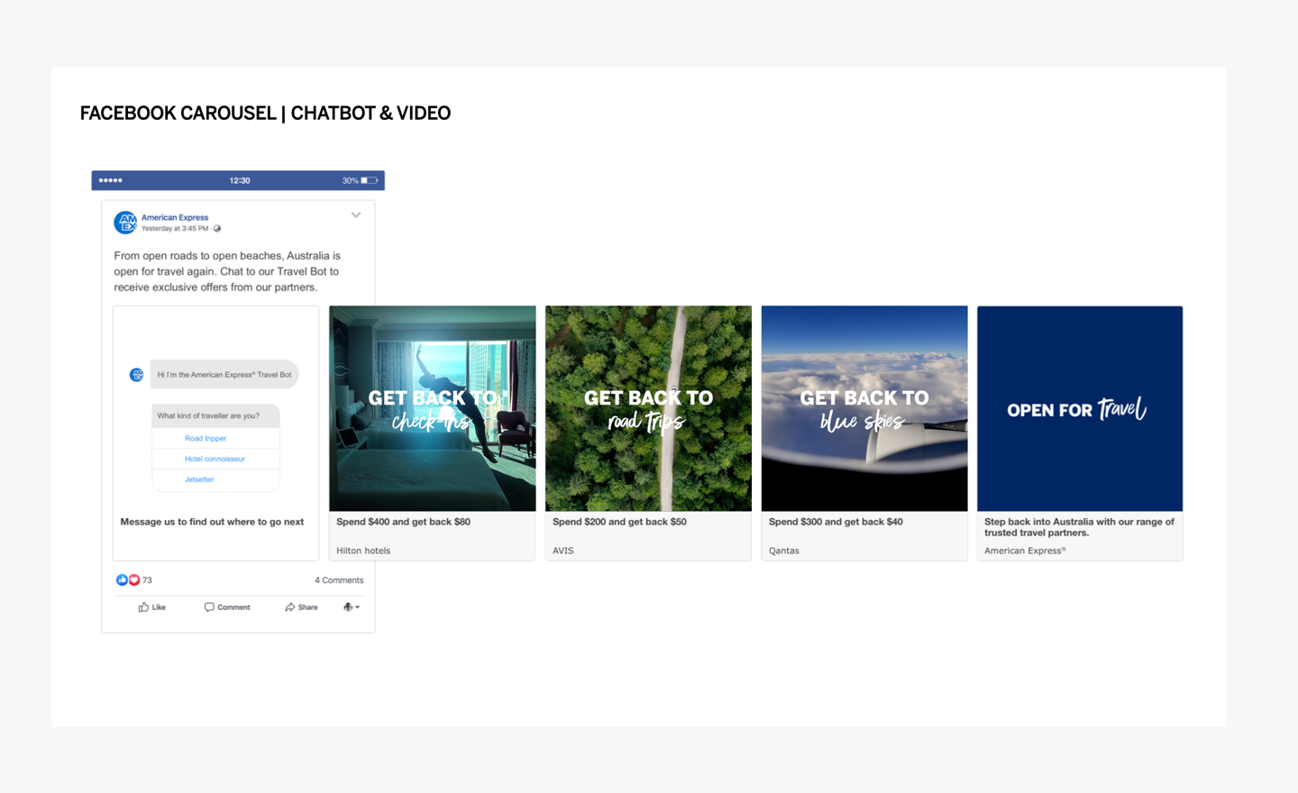Click the red heart reaction icon
The image size is (1298, 793).
click(133, 580)
